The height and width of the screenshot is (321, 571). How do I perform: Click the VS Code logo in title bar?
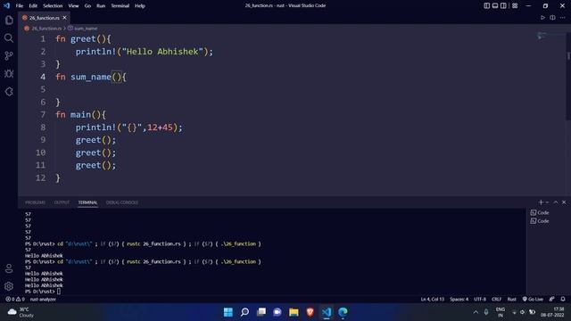(6, 5)
